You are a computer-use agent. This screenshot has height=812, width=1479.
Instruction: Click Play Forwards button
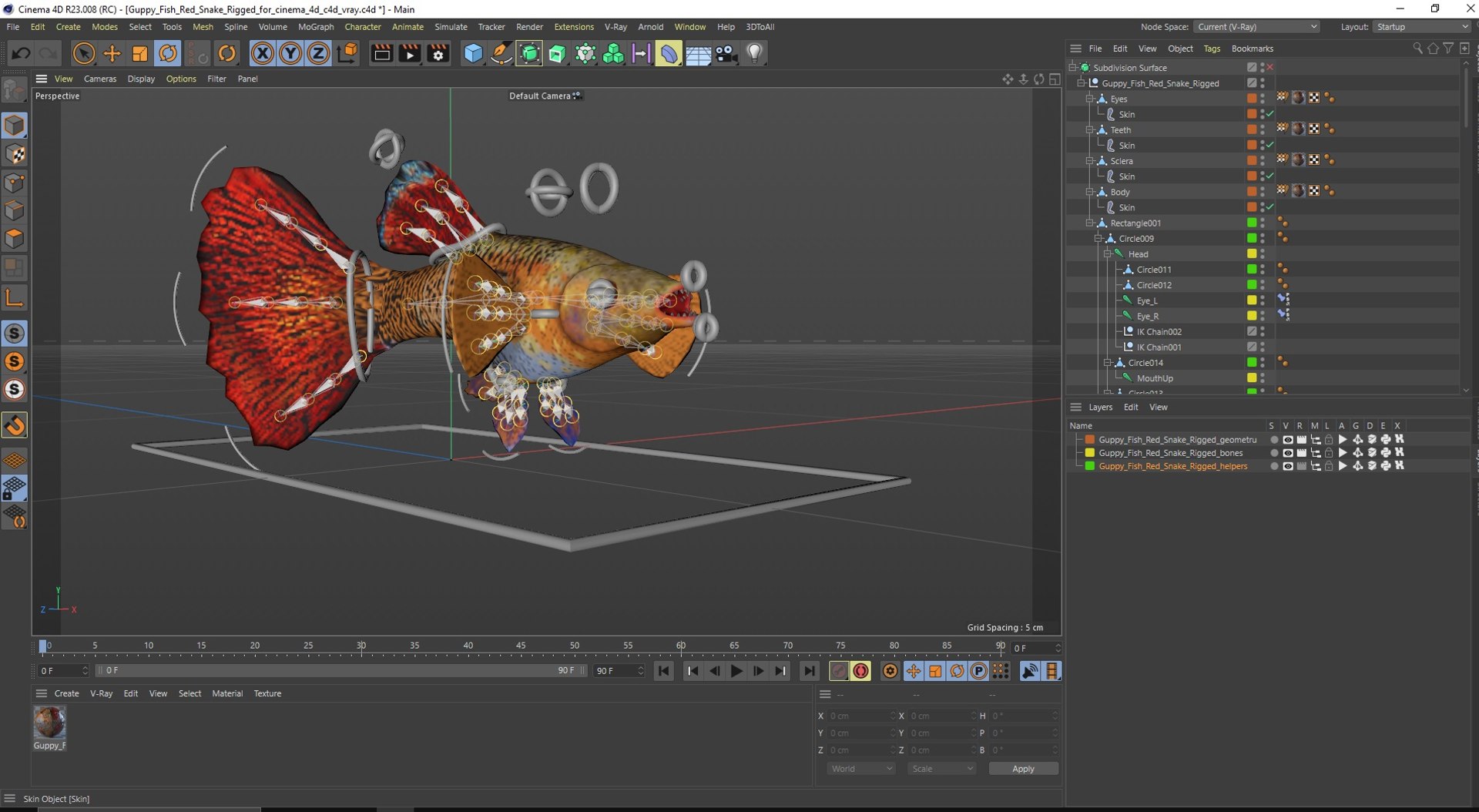pyautogui.click(x=736, y=671)
